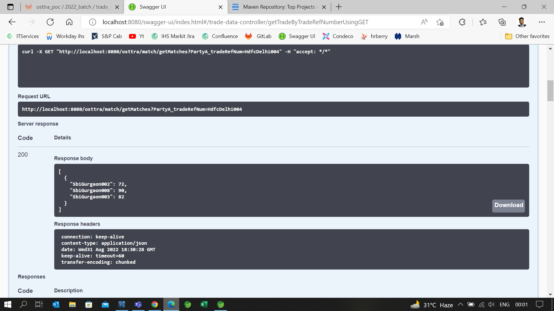Open File Explorer from the taskbar
Image resolution: width=554 pixels, height=311 pixels.
(x=72, y=304)
